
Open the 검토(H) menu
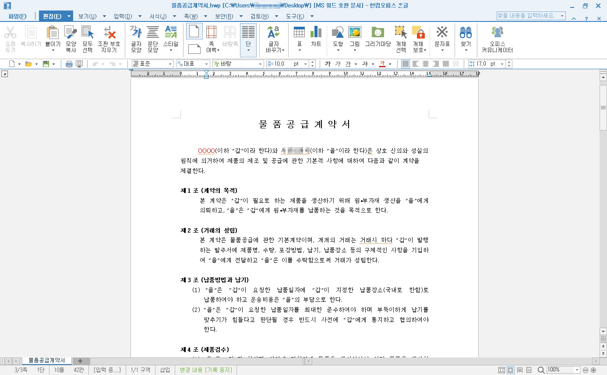tap(260, 16)
